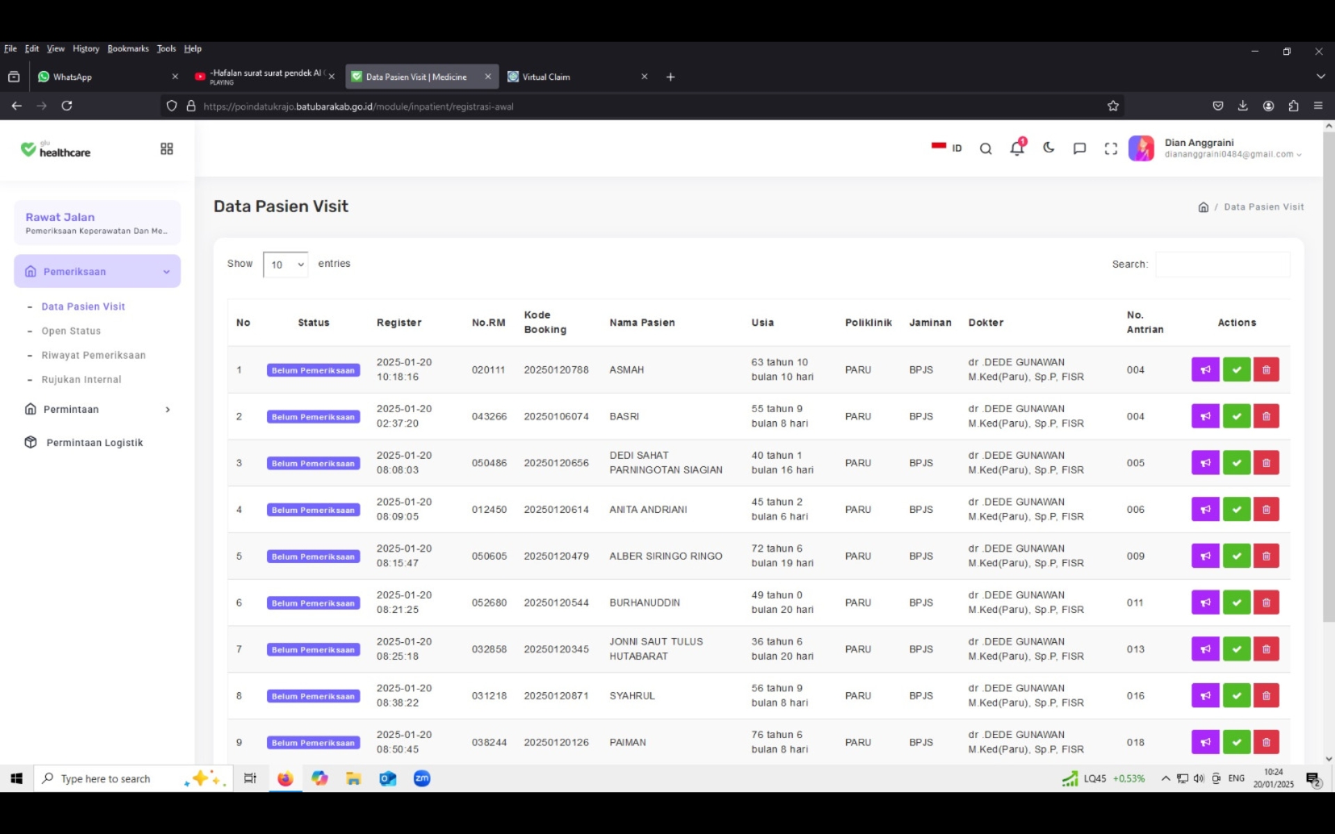Select Data Pasien Visit sidebar link
Viewport: 1335px width, 834px height.
tap(83, 306)
